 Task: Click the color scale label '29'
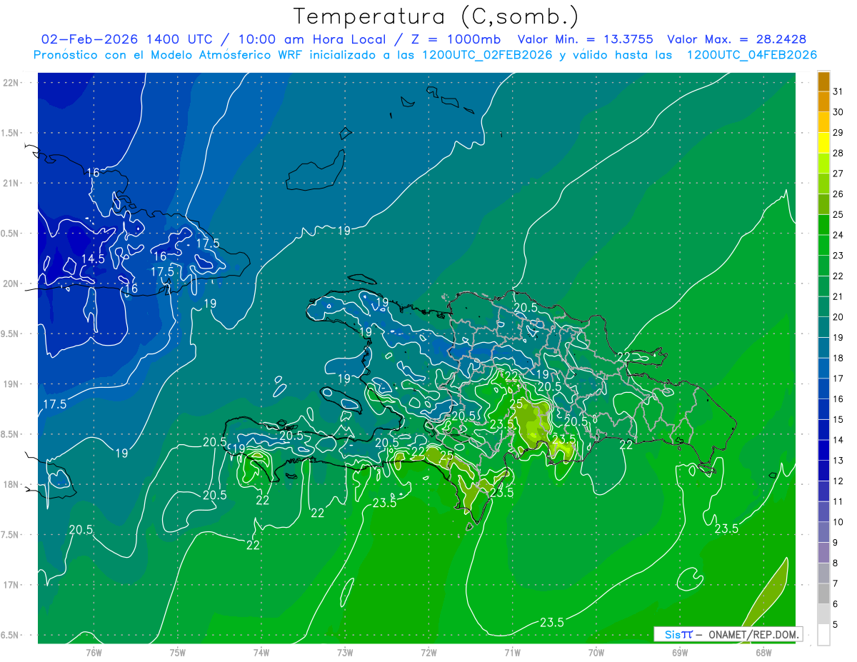coord(838,133)
